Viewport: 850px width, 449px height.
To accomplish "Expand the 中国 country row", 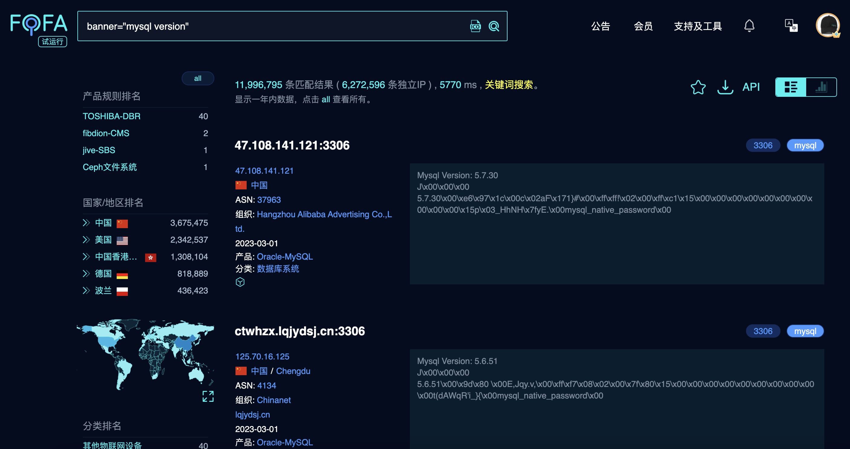I will pos(86,223).
